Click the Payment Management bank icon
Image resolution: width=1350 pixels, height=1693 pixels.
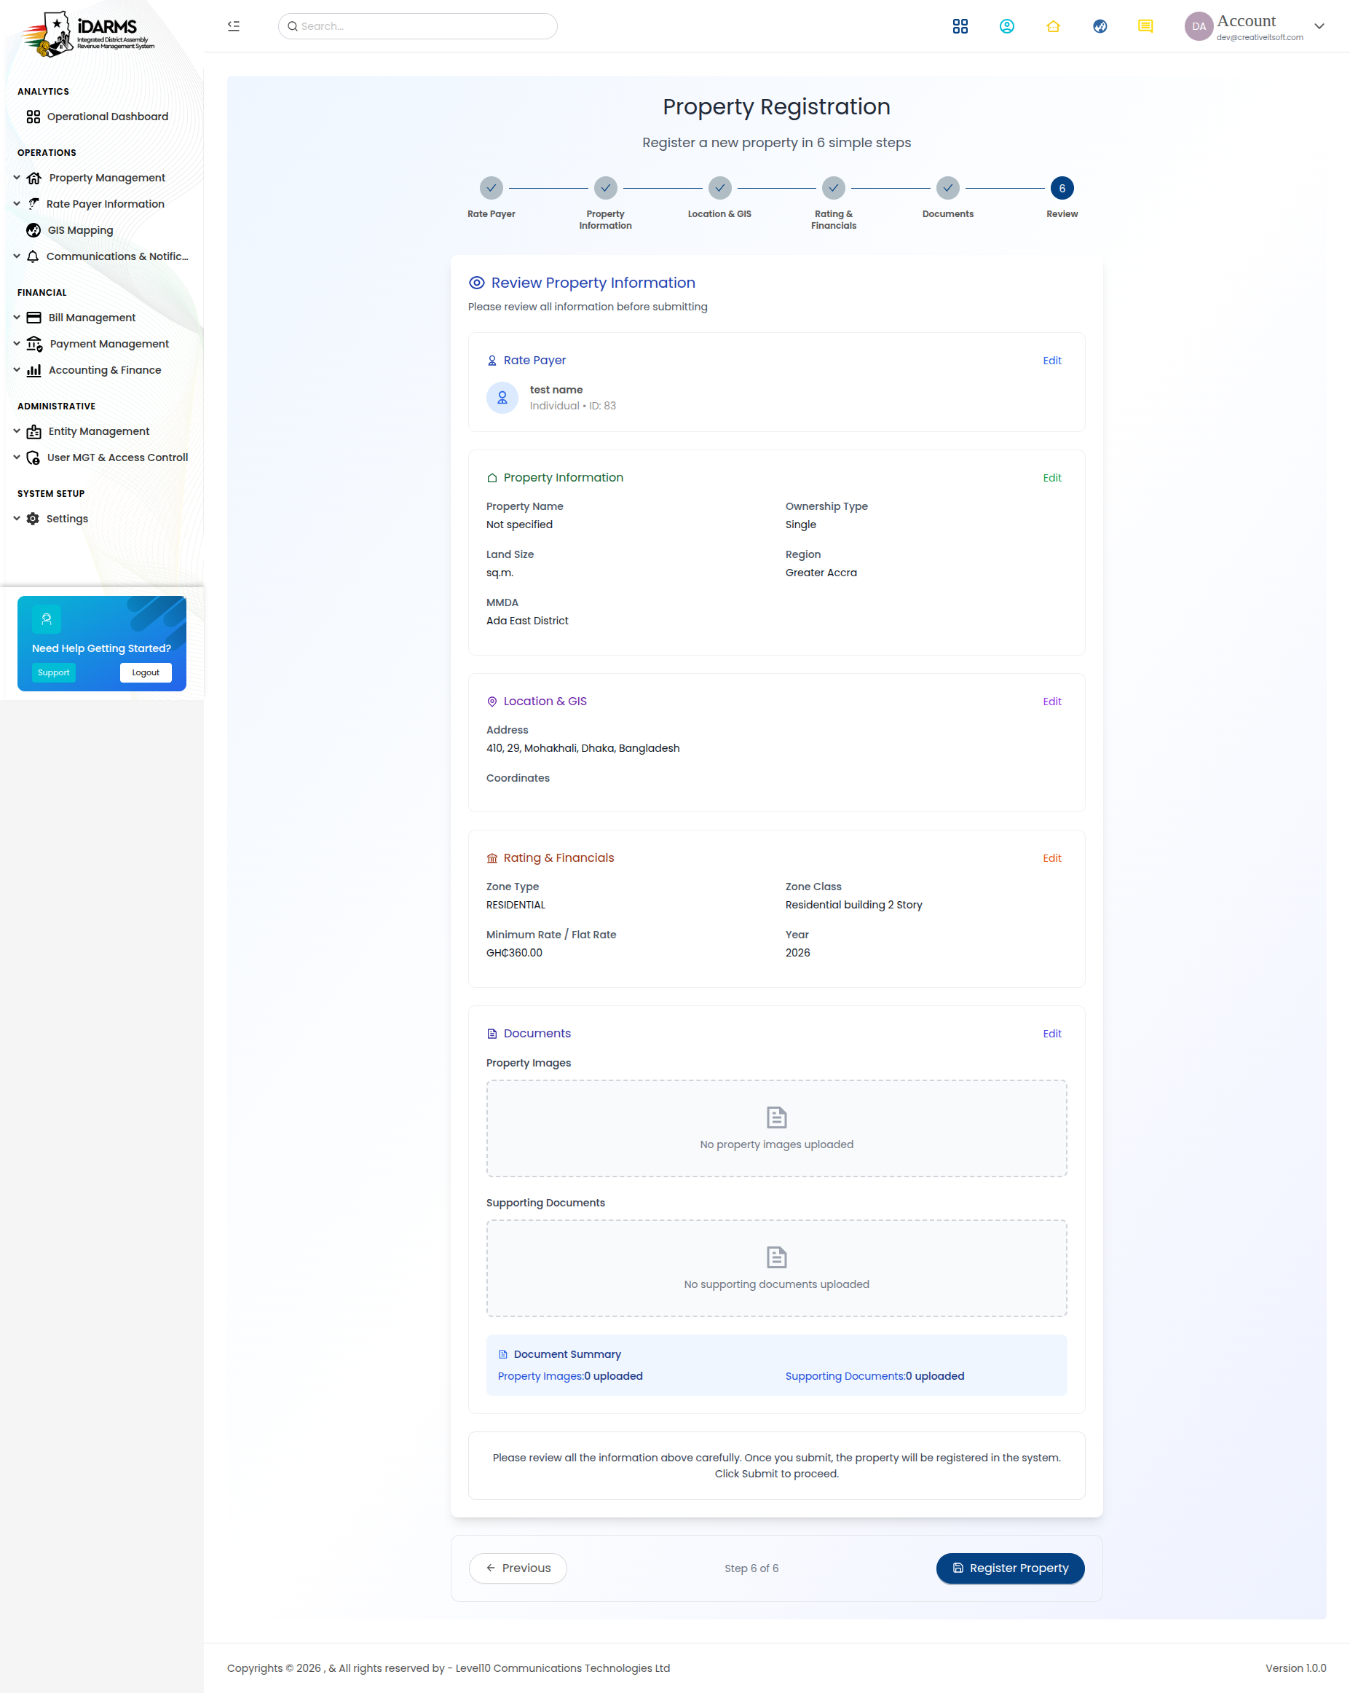[34, 344]
